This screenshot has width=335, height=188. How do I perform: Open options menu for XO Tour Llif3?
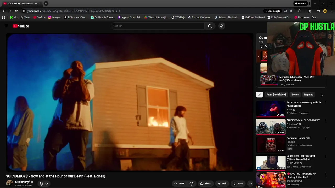tap(325, 156)
